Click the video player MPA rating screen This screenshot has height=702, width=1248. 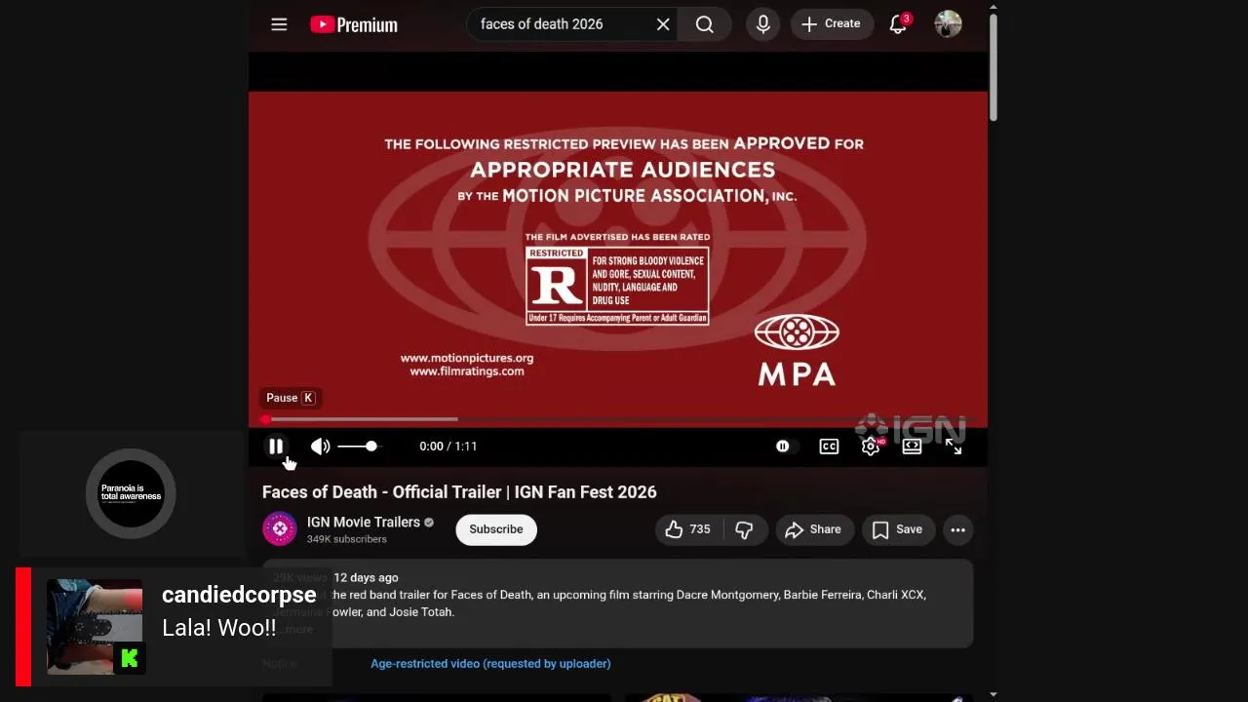(618, 258)
